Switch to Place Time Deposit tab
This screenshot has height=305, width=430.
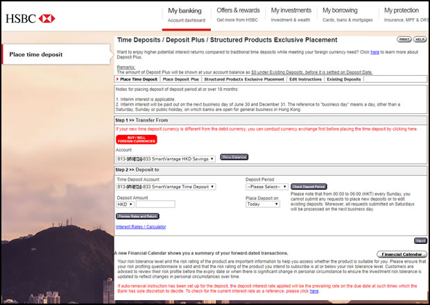(139, 79)
